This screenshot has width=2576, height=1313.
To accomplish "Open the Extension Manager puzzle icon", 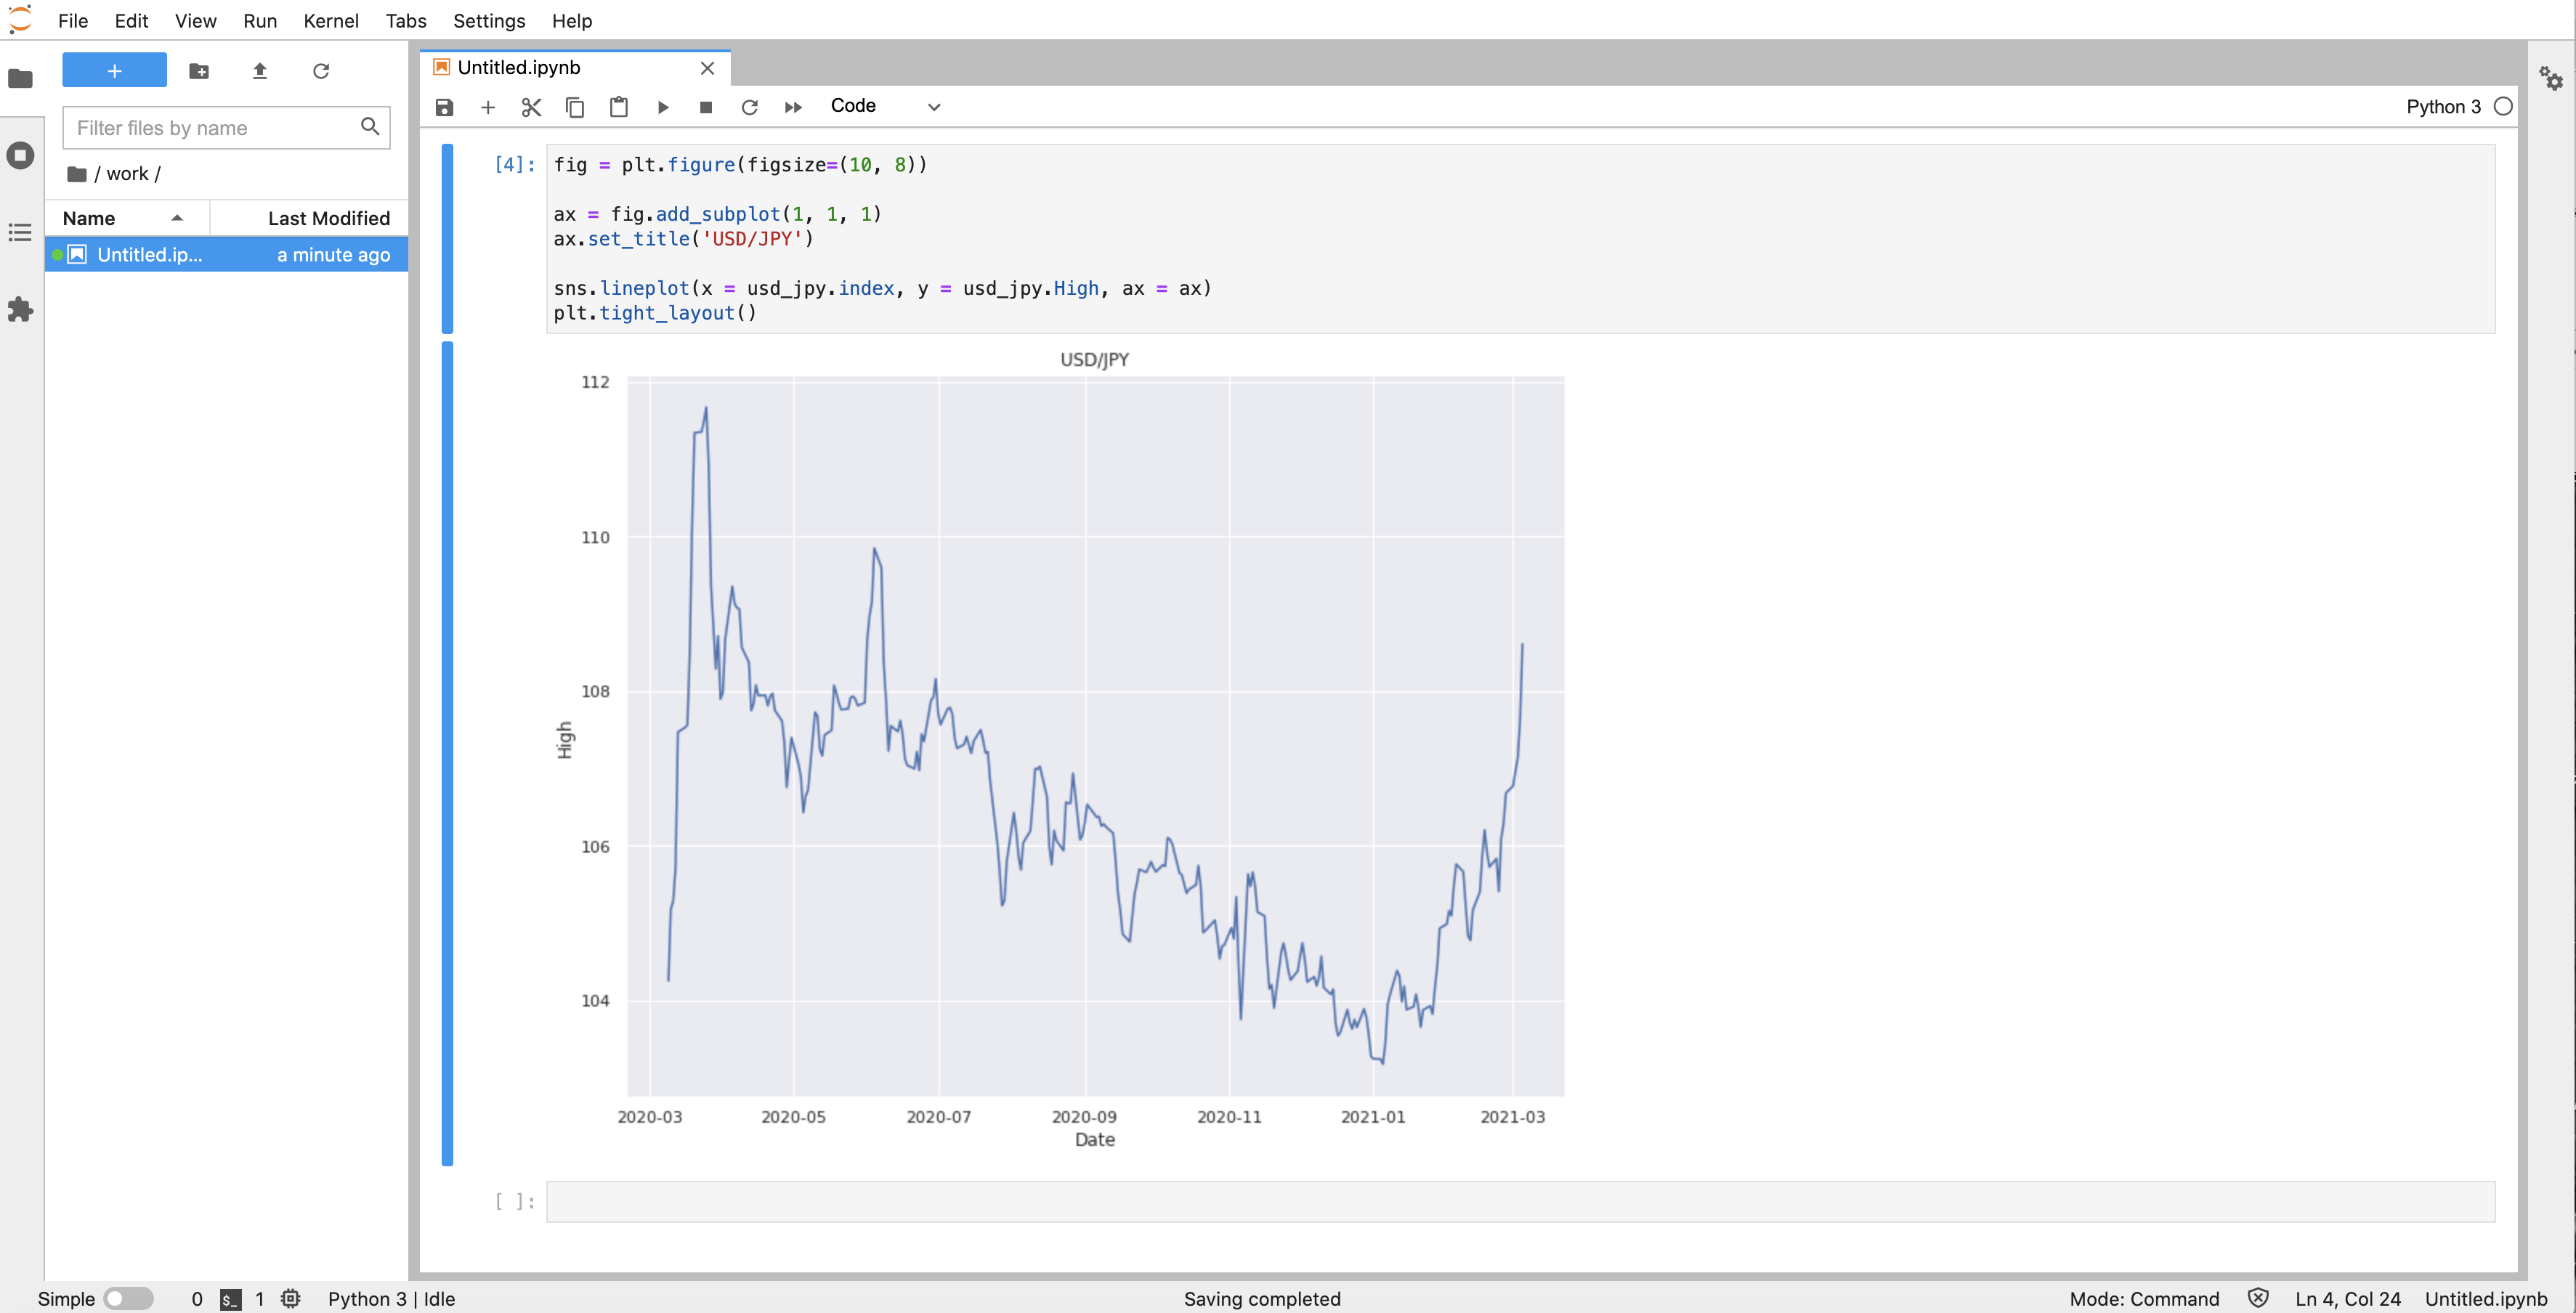I will coord(20,310).
